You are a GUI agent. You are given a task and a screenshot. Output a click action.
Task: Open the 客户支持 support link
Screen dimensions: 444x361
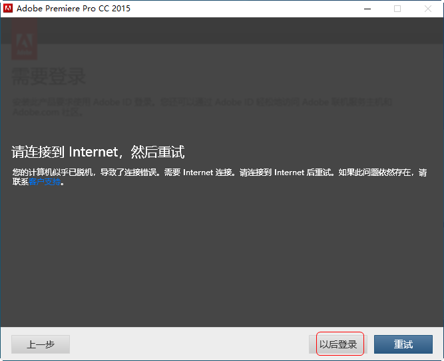pyautogui.click(x=45, y=182)
